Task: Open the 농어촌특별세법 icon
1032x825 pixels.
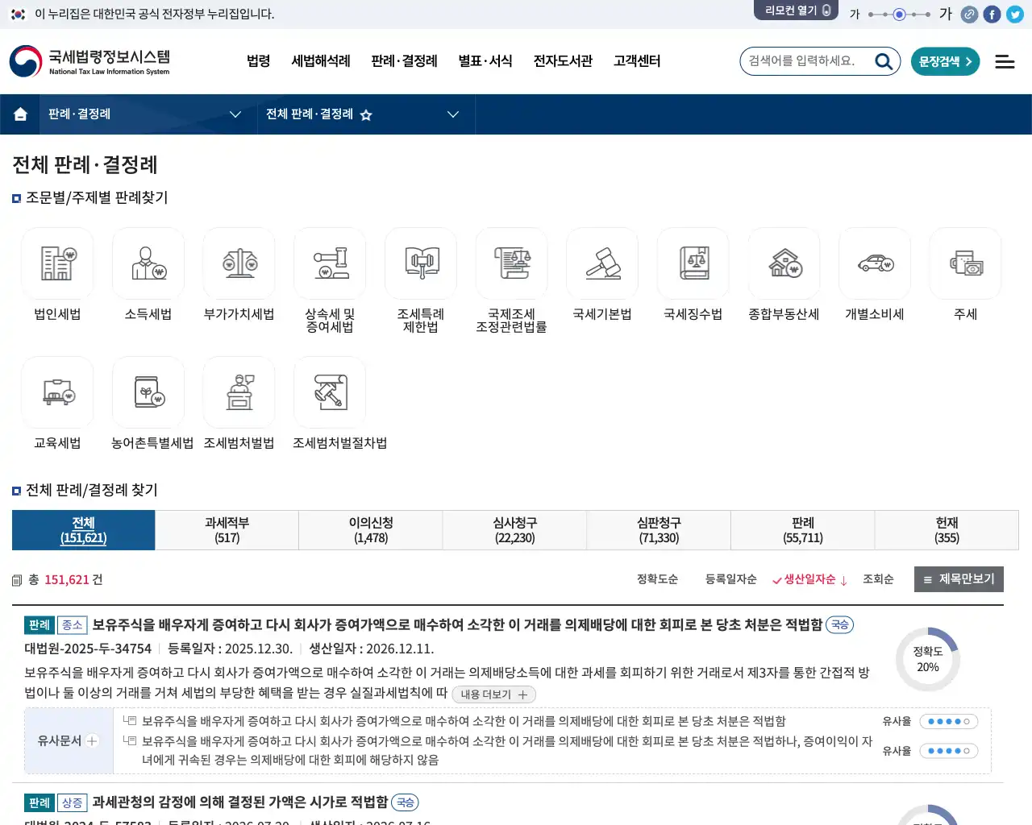Action: click(148, 392)
